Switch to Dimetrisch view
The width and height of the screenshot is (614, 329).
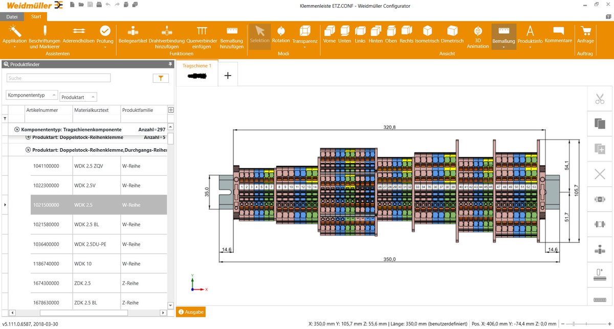click(452, 34)
